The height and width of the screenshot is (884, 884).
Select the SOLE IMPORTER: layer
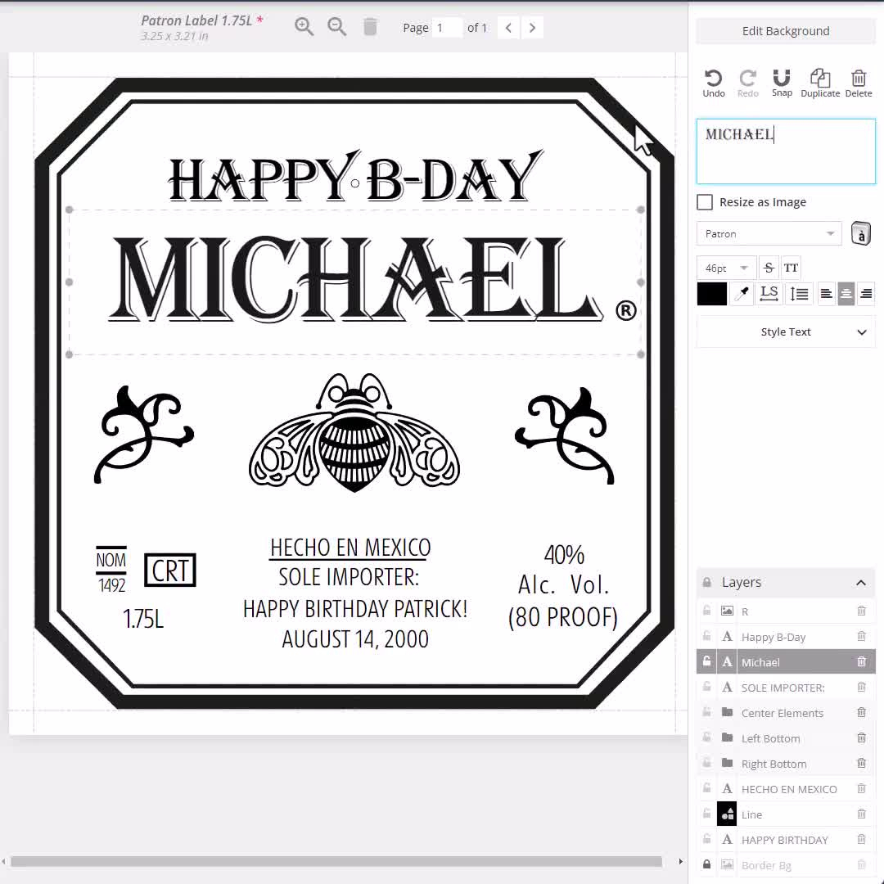[x=785, y=688]
